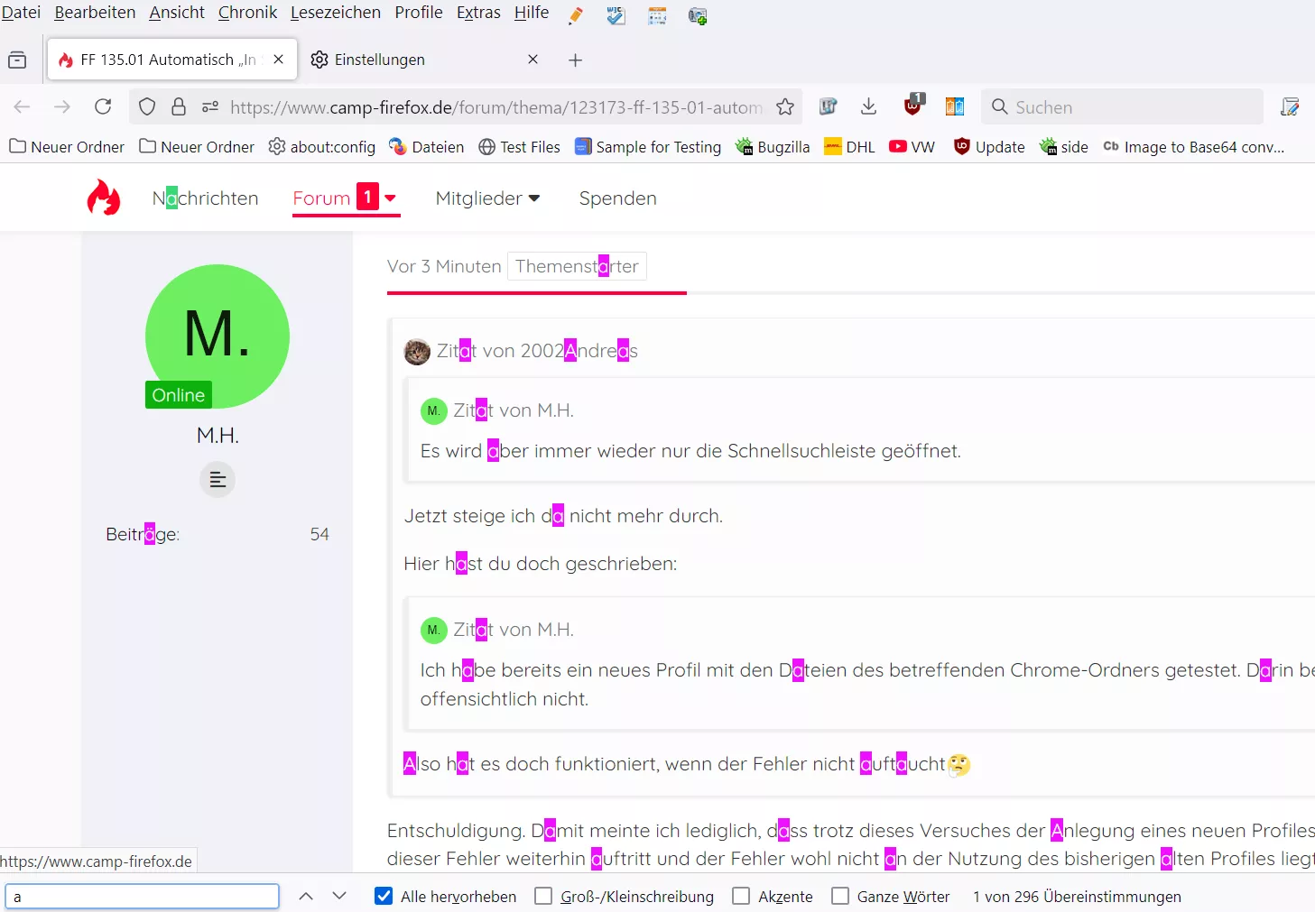The image size is (1315, 912).
Task: Open Dateien bookmark
Action: [x=426, y=147]
